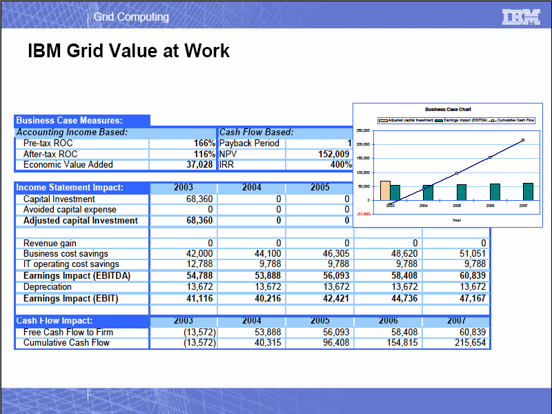Select the 'Avoided capital expense' row label
Screen dimensions: 552x414
tap(70, 210)
